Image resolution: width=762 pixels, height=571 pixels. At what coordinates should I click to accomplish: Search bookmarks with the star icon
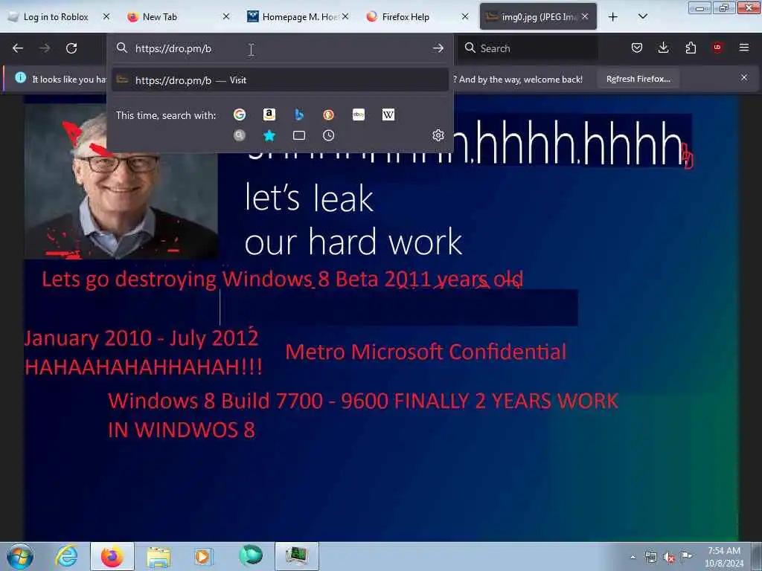point(269,135)
